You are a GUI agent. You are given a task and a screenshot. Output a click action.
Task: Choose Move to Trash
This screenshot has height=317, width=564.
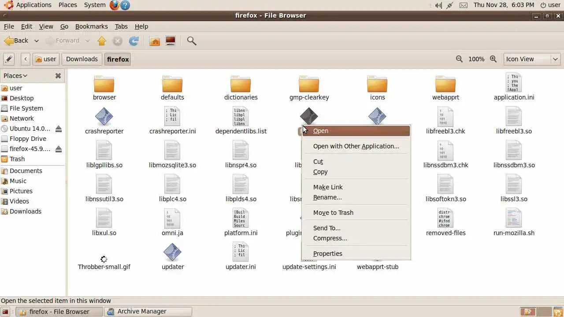[356, 213]
